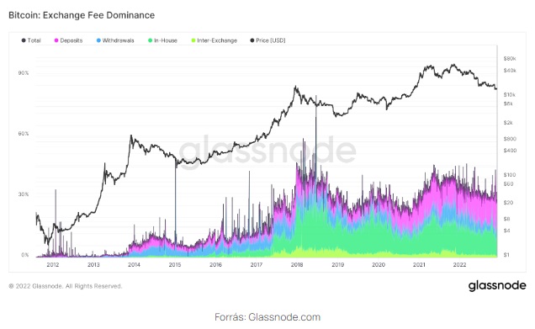This screenshot has height=329, width=535.
Task: Click the Glassnode.com source caption
Action: point(267,317)
